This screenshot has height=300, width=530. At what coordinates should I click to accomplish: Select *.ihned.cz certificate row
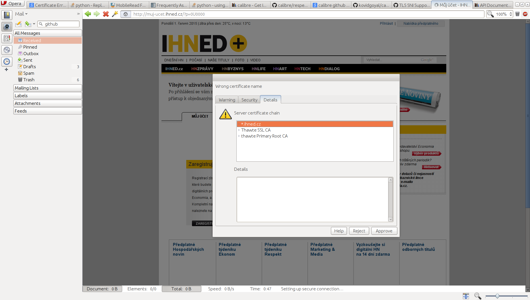click(x=315, y=124)
